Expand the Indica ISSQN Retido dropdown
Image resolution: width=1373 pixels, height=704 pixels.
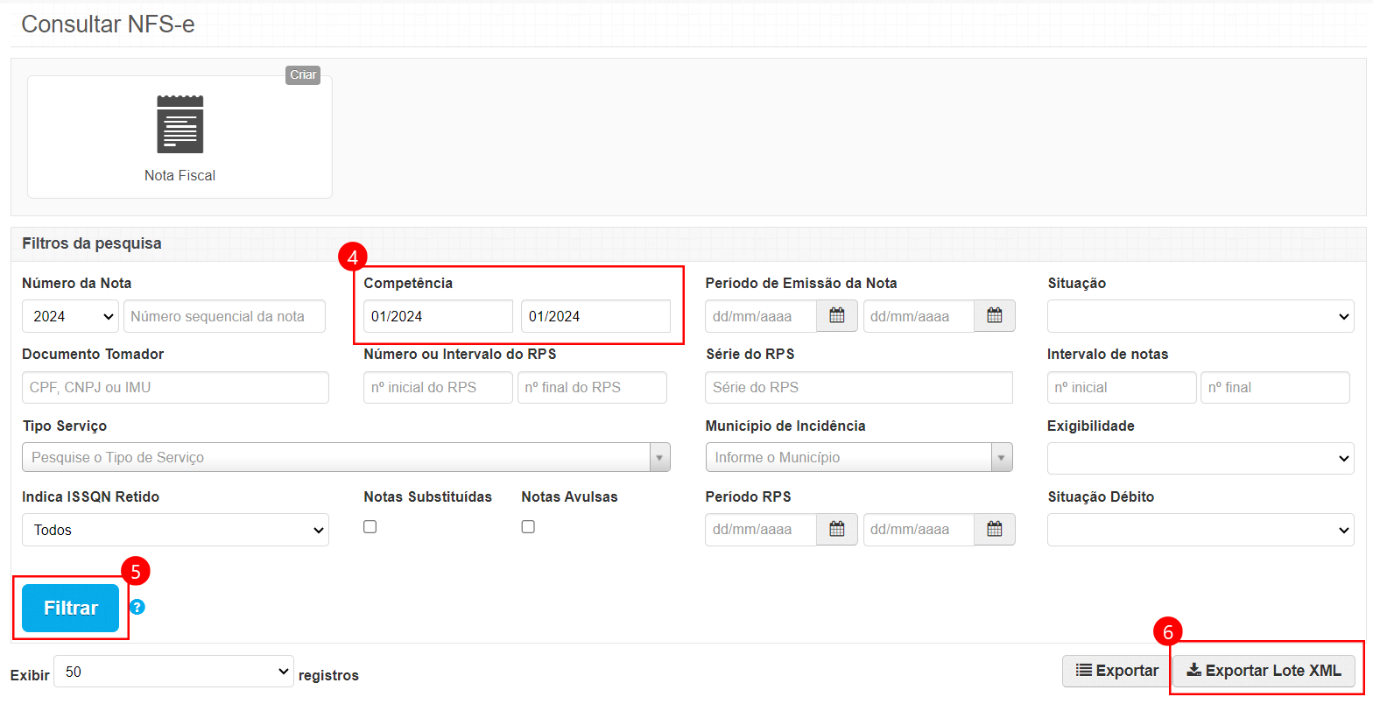click(175, 530)
